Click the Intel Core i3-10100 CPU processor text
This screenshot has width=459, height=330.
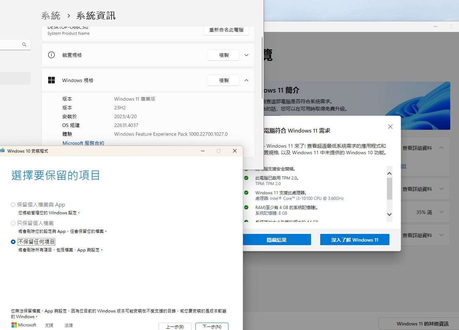299,198
